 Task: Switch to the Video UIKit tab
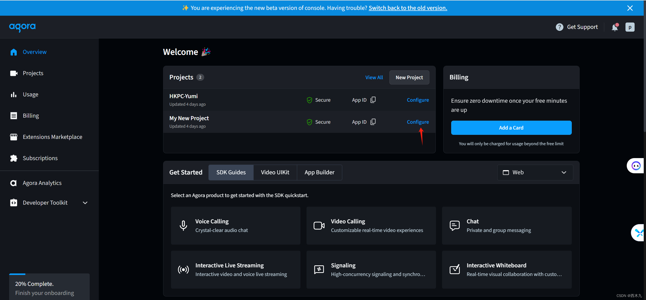tap(275, 173)
